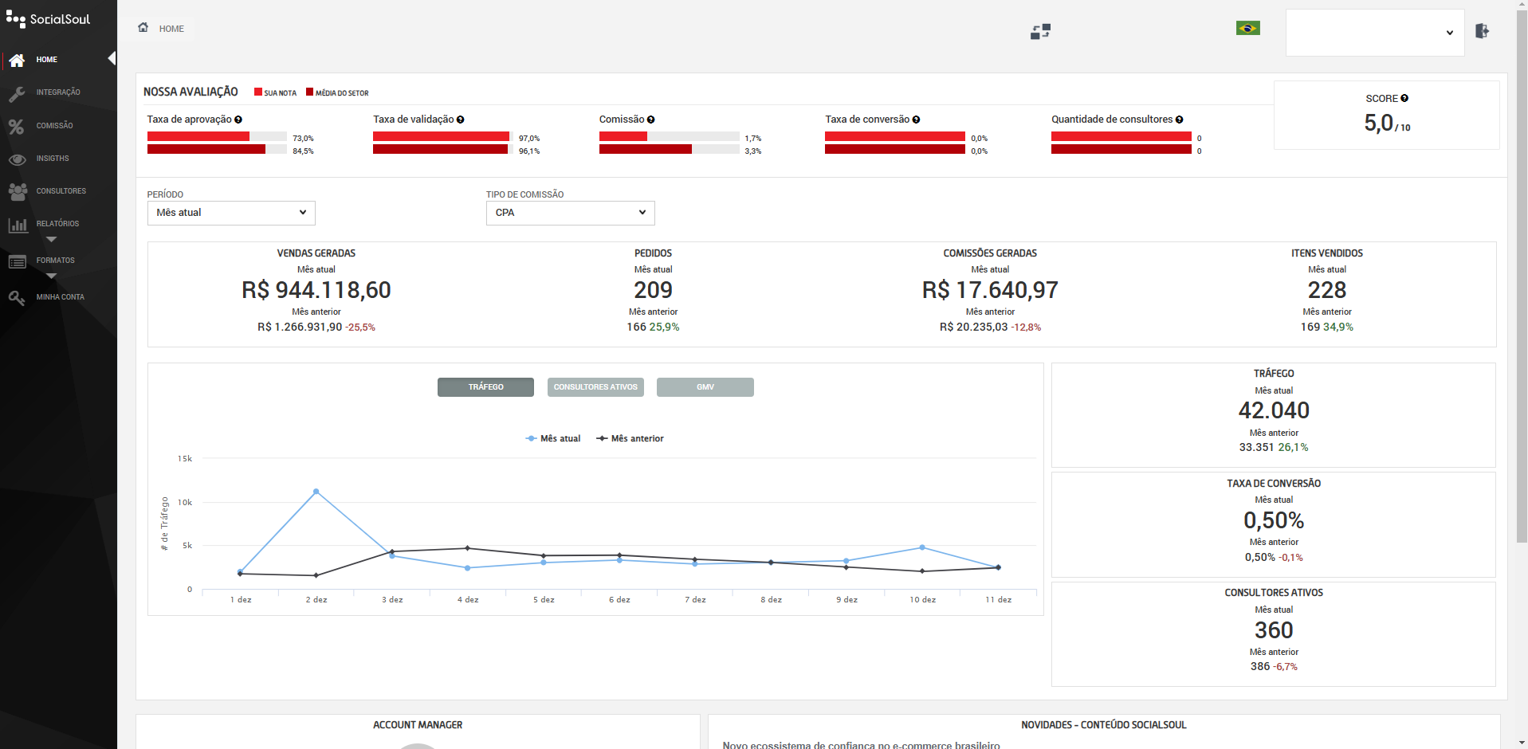This screenshot has height=749, width=1528.
Task: Click the conversion rate value 0,50%
Action: (1274, 520)
